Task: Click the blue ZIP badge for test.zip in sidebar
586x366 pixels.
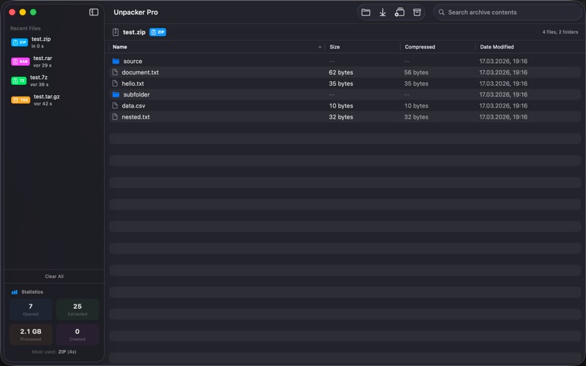Action: [20, 42]
